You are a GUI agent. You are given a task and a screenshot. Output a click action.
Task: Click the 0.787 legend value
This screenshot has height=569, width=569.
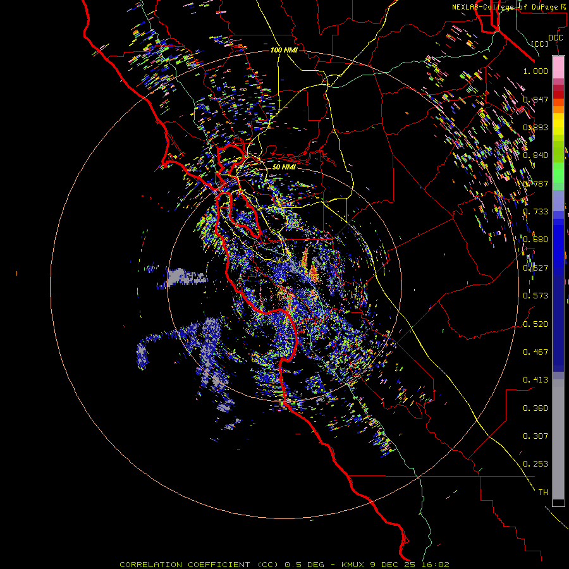tap(535, 183)
